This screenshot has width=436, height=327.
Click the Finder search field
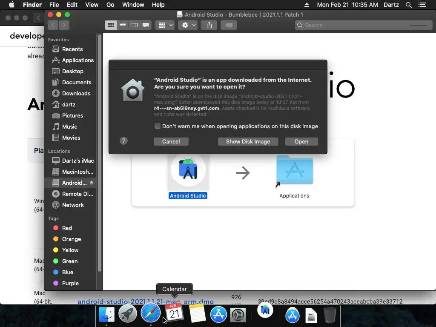pos(364,25)
